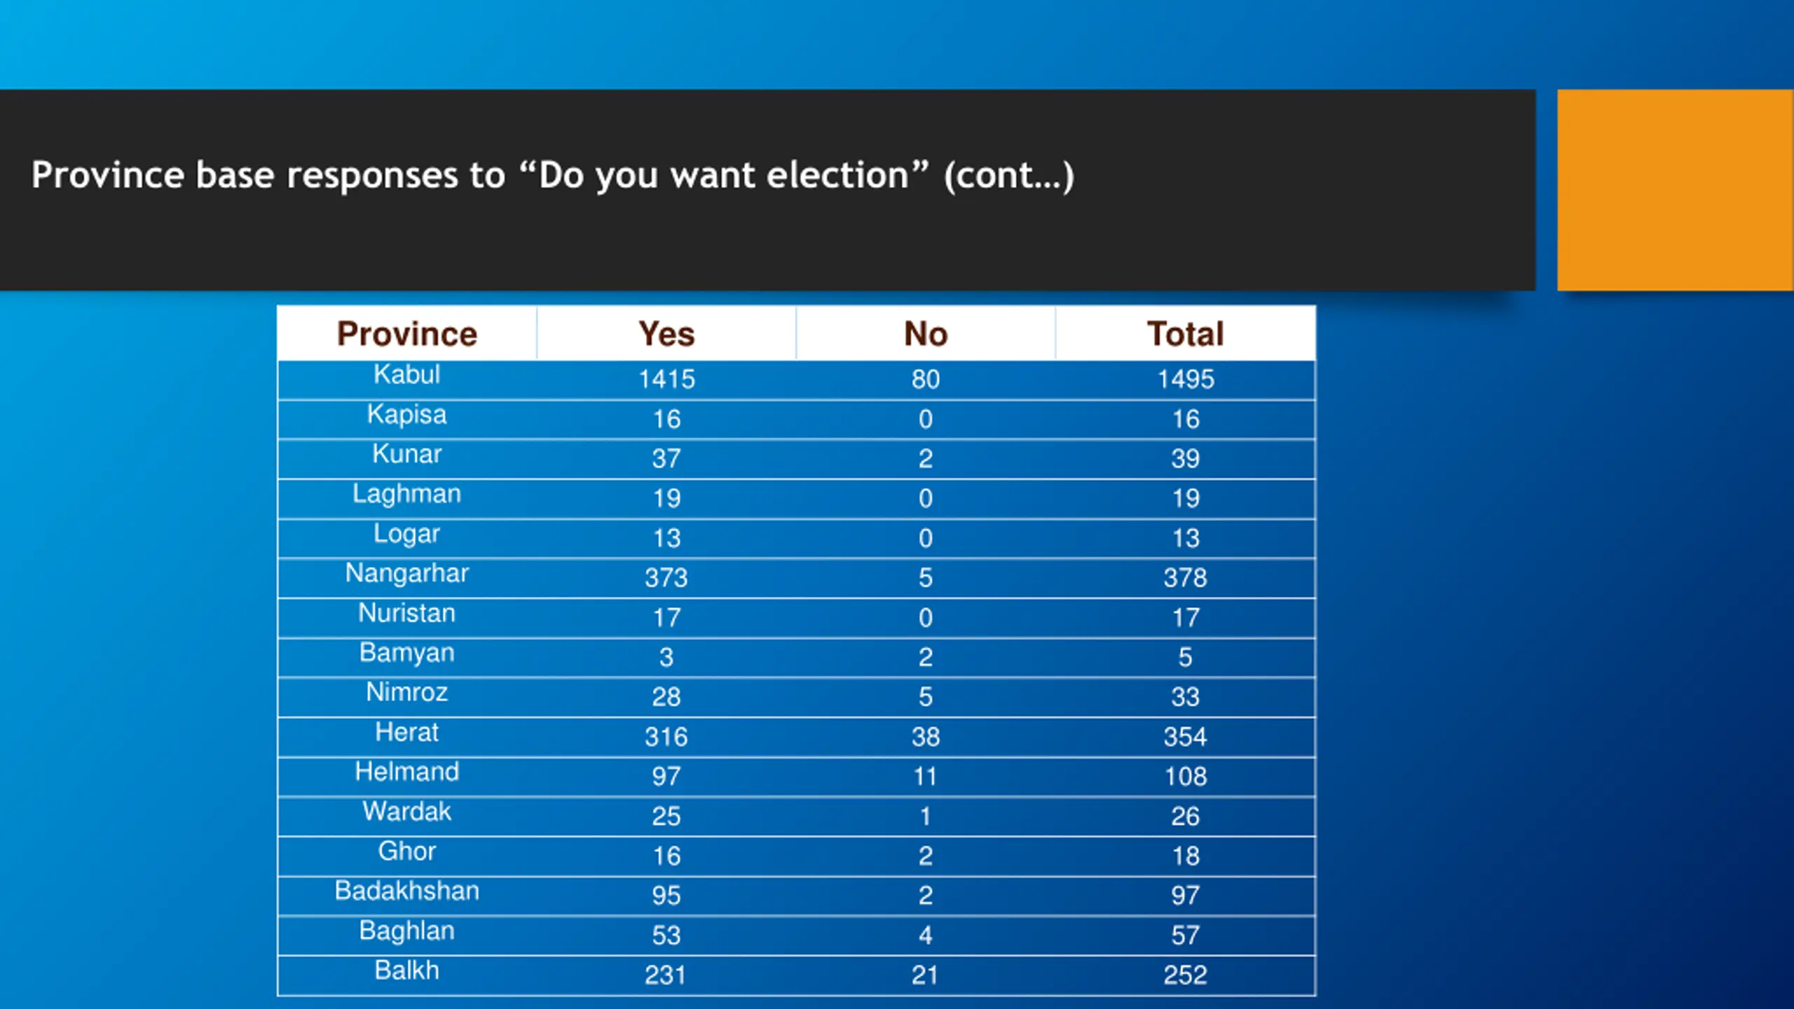The width and height of the screenshot is (1794, 1009).
Task: Click the Bamyan province cell
Action: pyautogui.click(x=407, y=652)
